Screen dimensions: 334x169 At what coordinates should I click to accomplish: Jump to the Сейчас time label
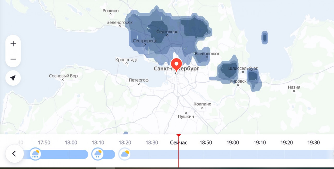click(x=178, y=142)
